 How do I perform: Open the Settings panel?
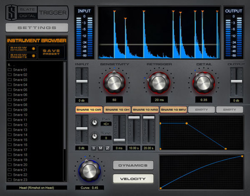click(37, 28)
